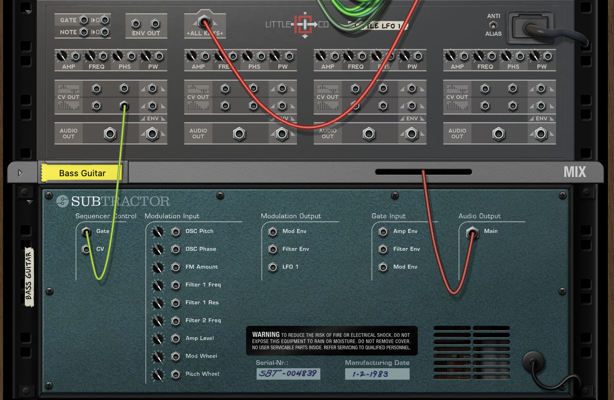Adjust the Filter 1 Res trim knob

pos(158,304)
